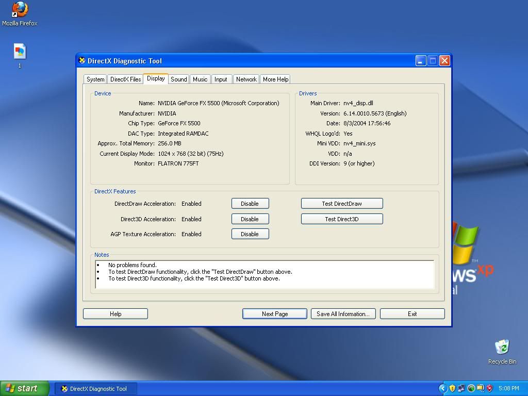Open the More Help tab

tap(275, 79)
